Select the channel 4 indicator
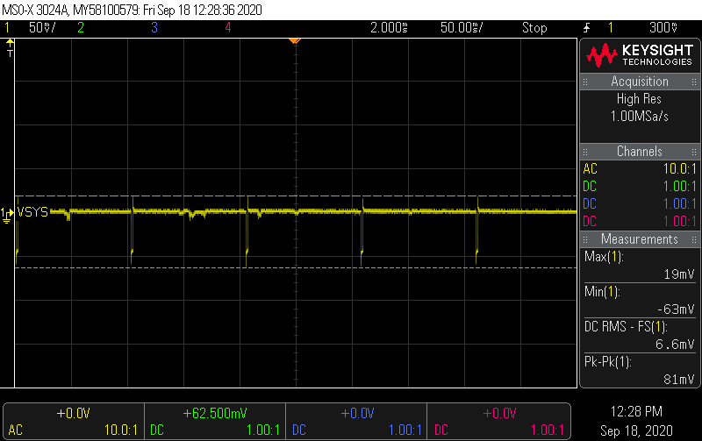Viewport: 702px width, 441px height. 228,28
